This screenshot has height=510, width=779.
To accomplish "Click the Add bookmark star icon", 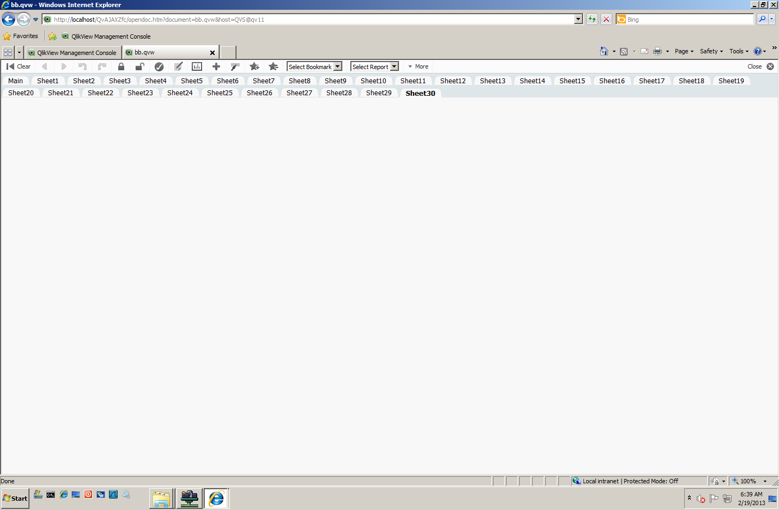I will 254,66.
